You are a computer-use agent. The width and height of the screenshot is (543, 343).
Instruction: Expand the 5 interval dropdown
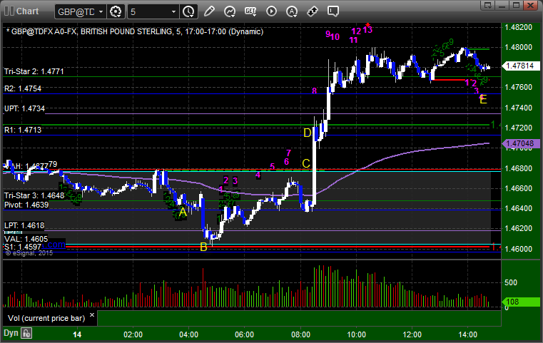pyautogui.click(x=173, y=12)
